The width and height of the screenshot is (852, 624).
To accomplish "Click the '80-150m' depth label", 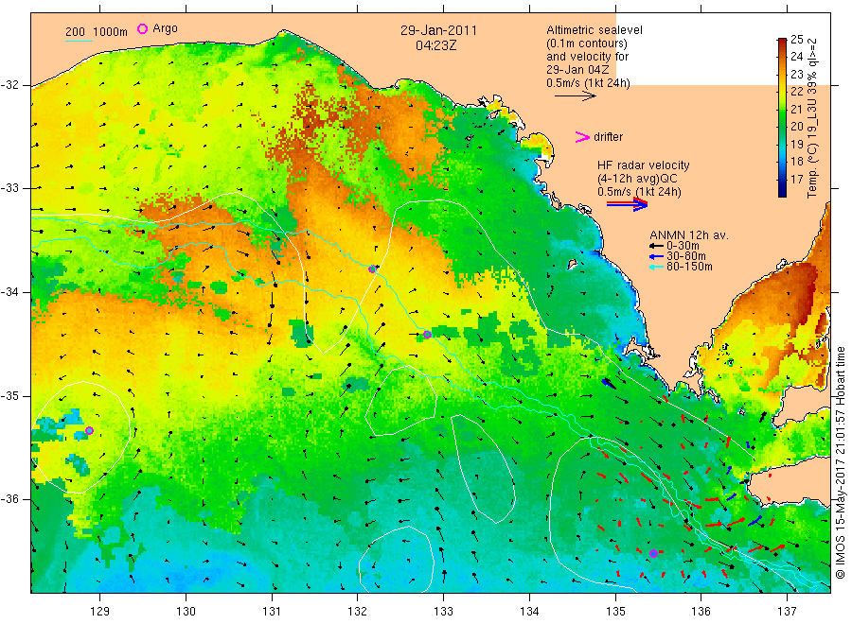I will tap(689, 267).
